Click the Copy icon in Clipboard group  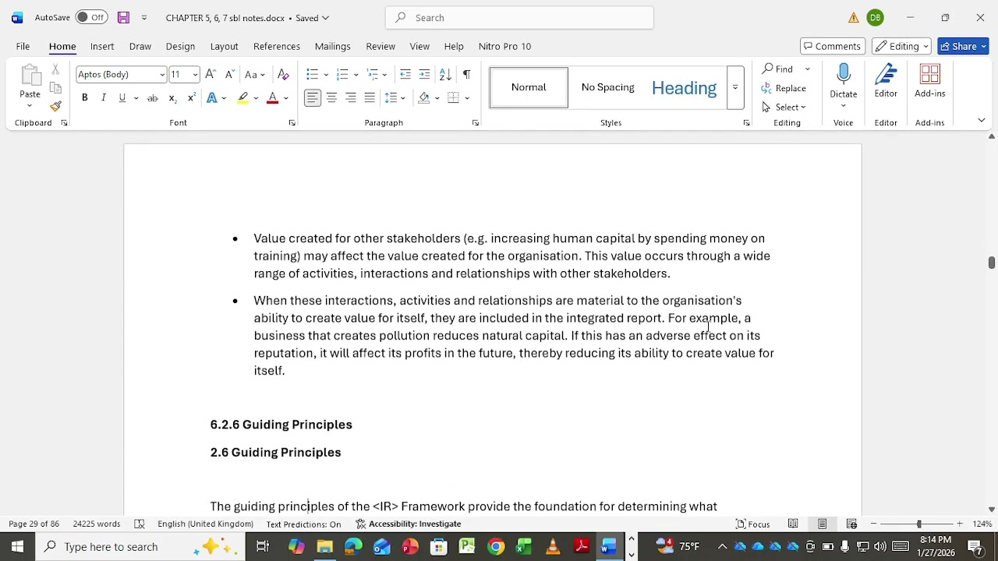tap(55, 88)
